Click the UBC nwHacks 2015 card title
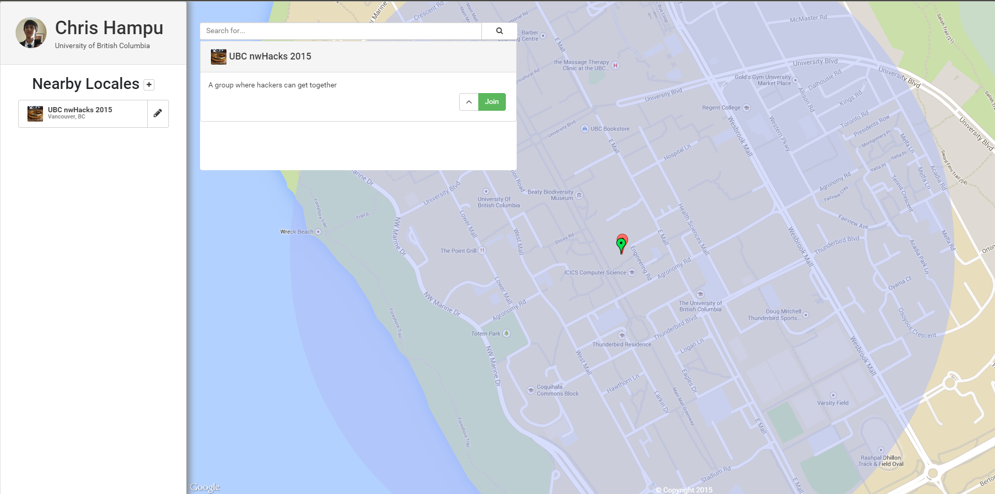 coord(270,56)
